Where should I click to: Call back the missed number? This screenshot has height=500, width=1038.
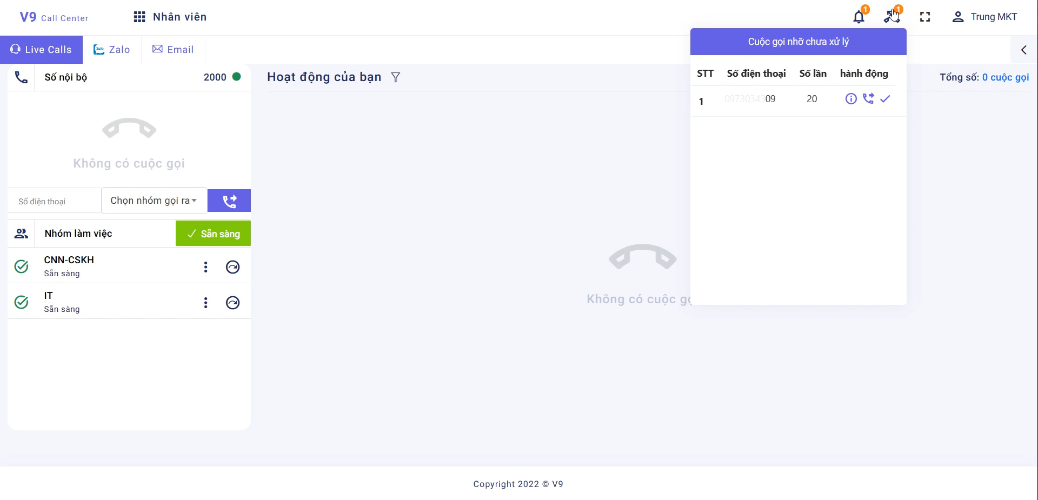pos(868,98)
